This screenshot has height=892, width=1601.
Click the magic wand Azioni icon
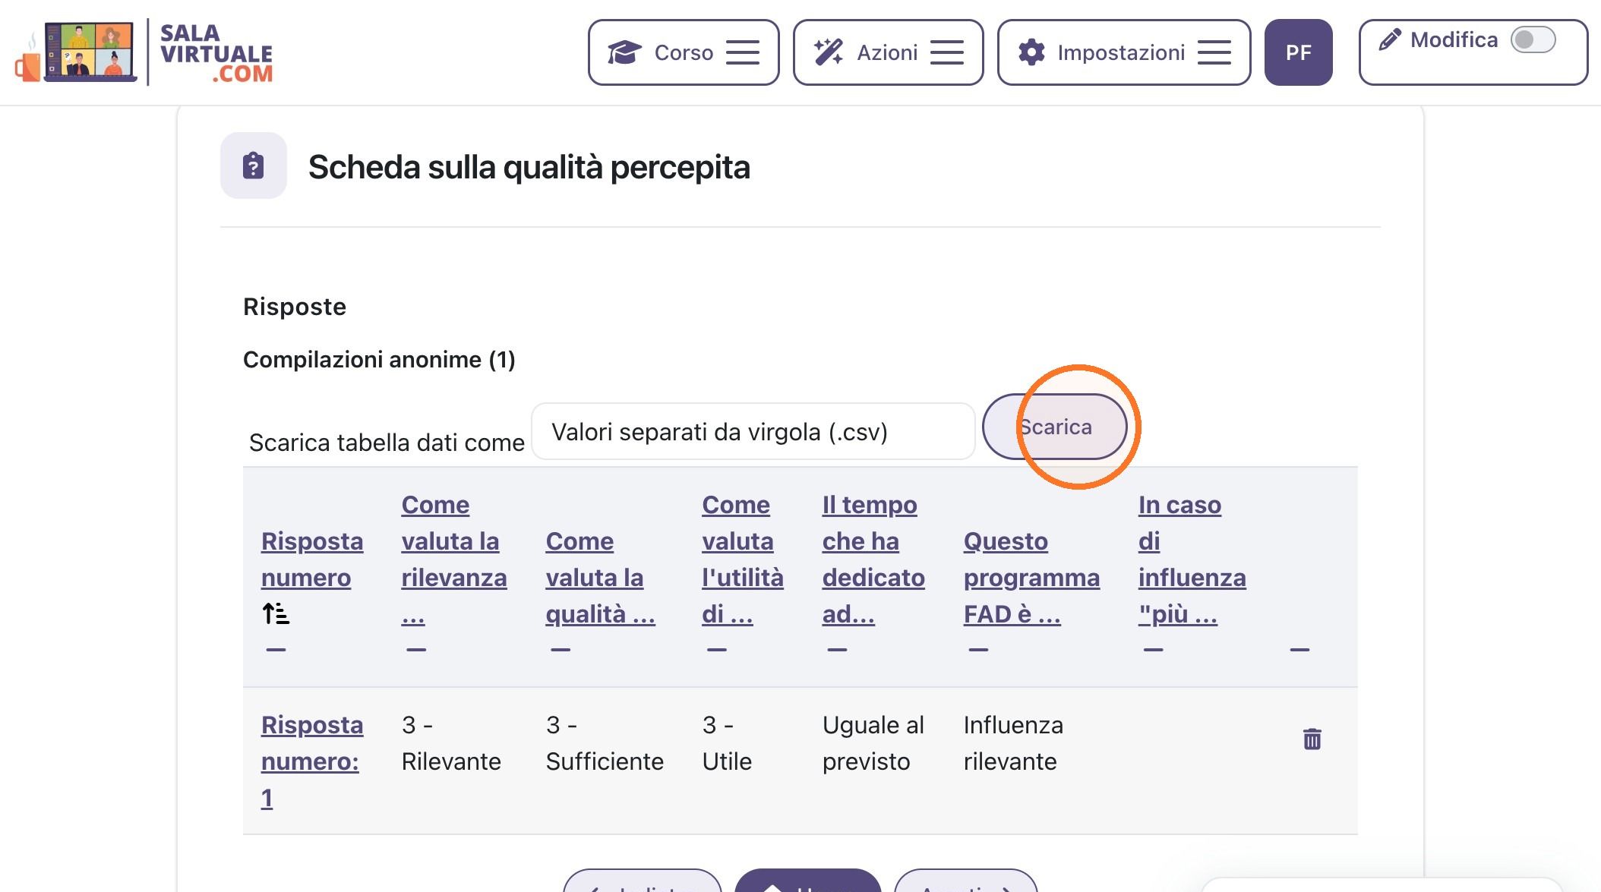pyautogui.click(x=828, y=52)
